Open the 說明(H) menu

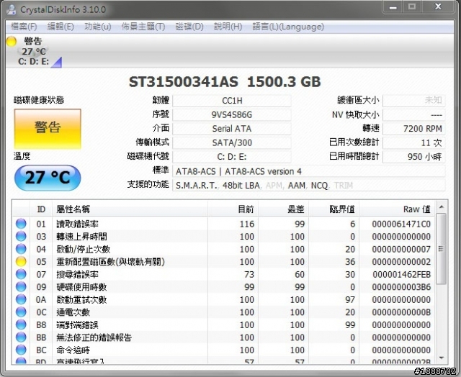coord(228,27)
